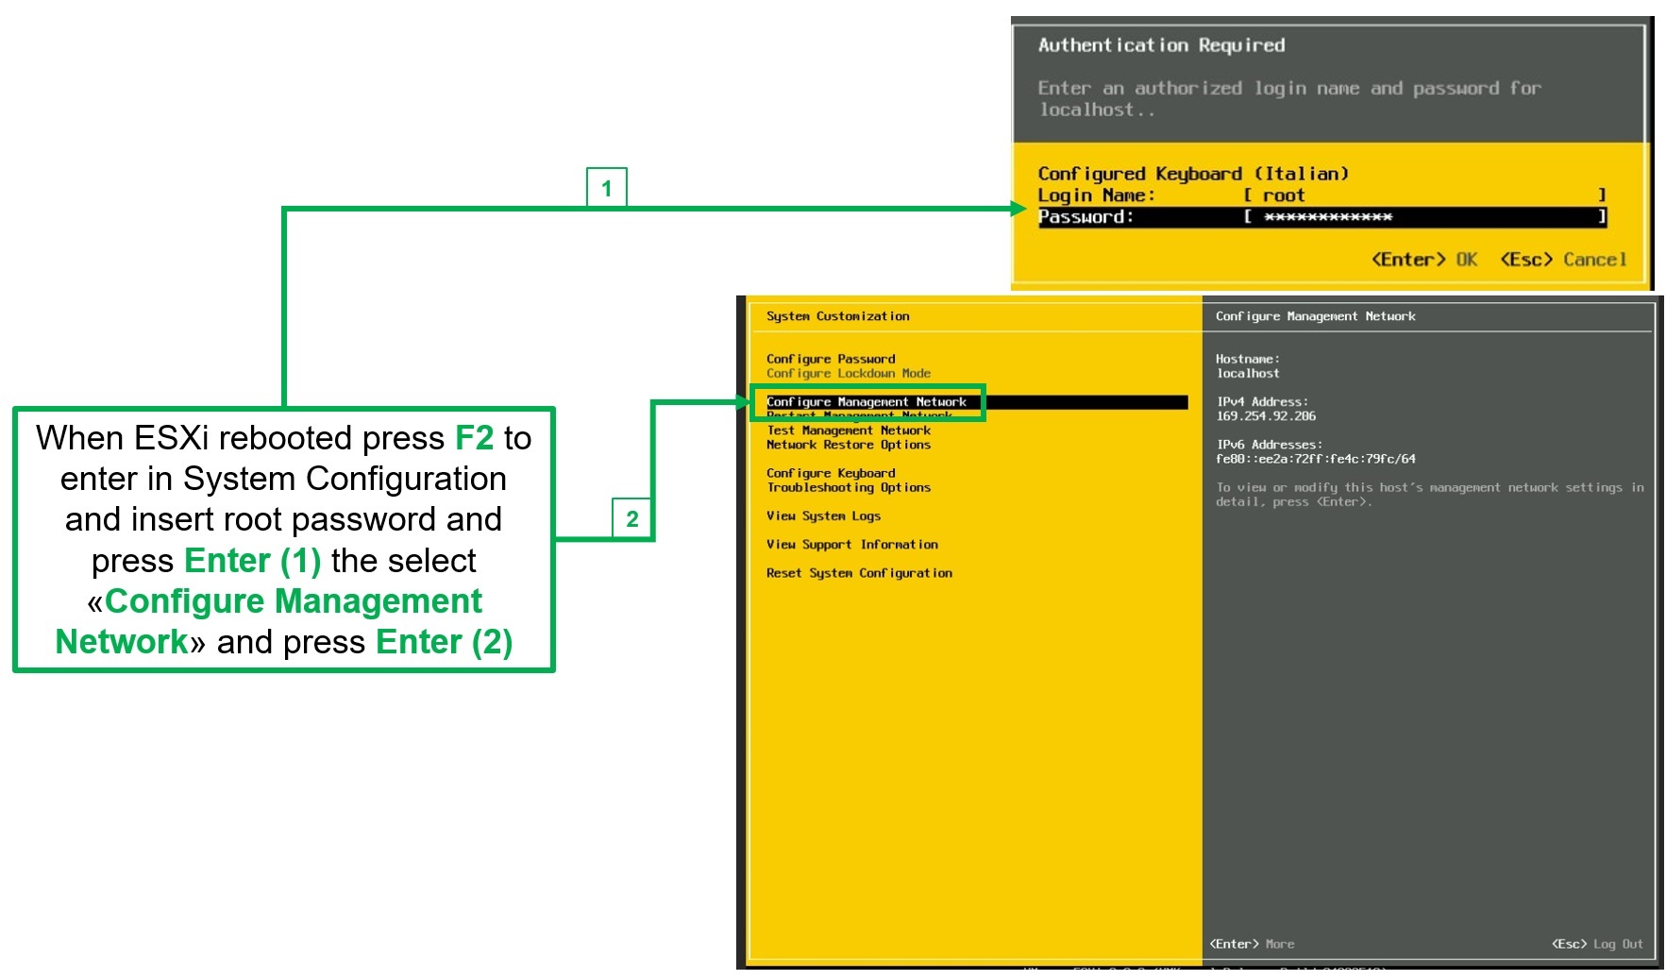1666x980 pixels.
Task: Click <Esc> Cancel in authentication dialog
Action: [1563, 260]
